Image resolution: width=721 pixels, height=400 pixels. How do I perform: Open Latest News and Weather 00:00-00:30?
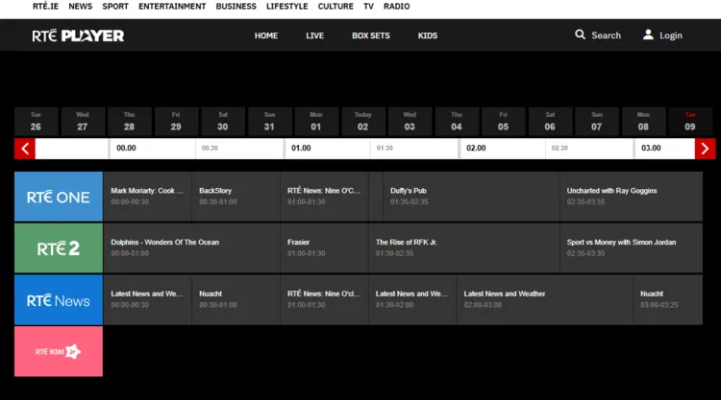coord(147,300)
